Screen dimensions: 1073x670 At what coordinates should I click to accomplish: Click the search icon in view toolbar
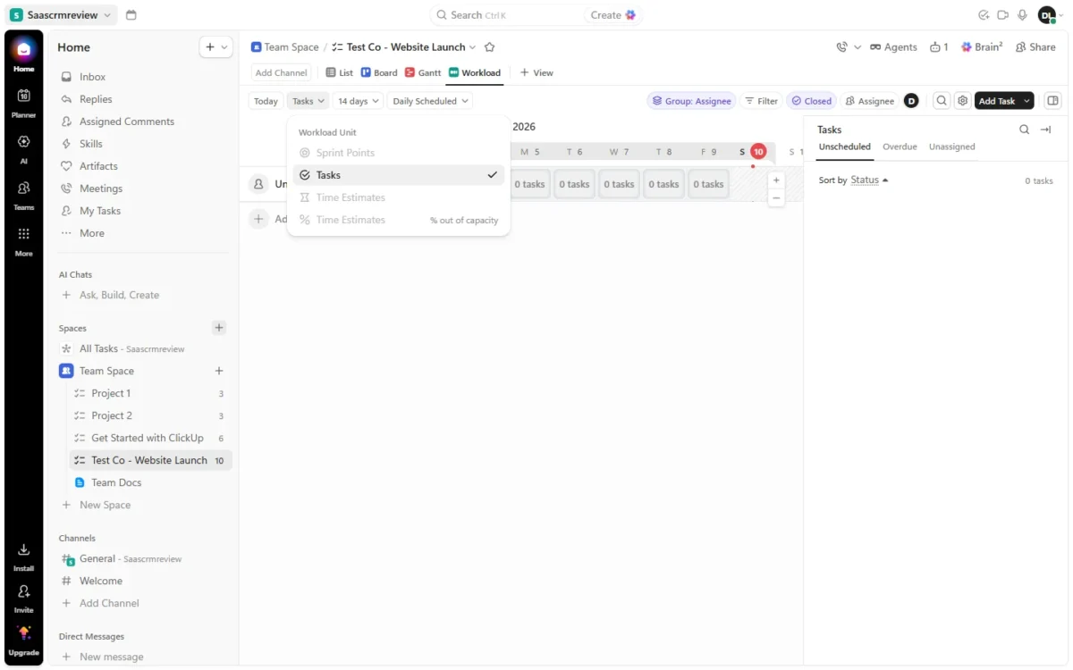click(x=942, y=101)
